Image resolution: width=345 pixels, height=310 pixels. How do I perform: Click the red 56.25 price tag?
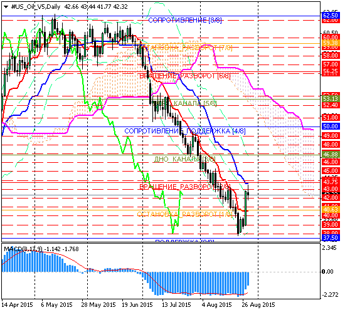point(331,71)
